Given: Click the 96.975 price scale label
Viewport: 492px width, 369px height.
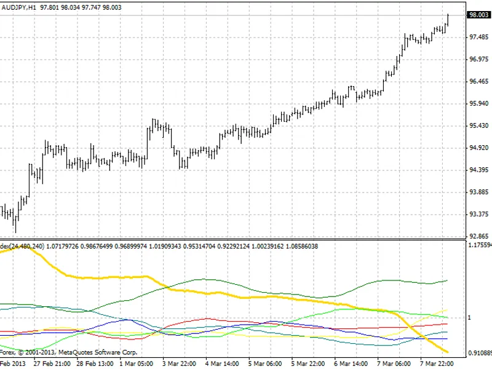Looking at the screenshot, I should 479,59.
